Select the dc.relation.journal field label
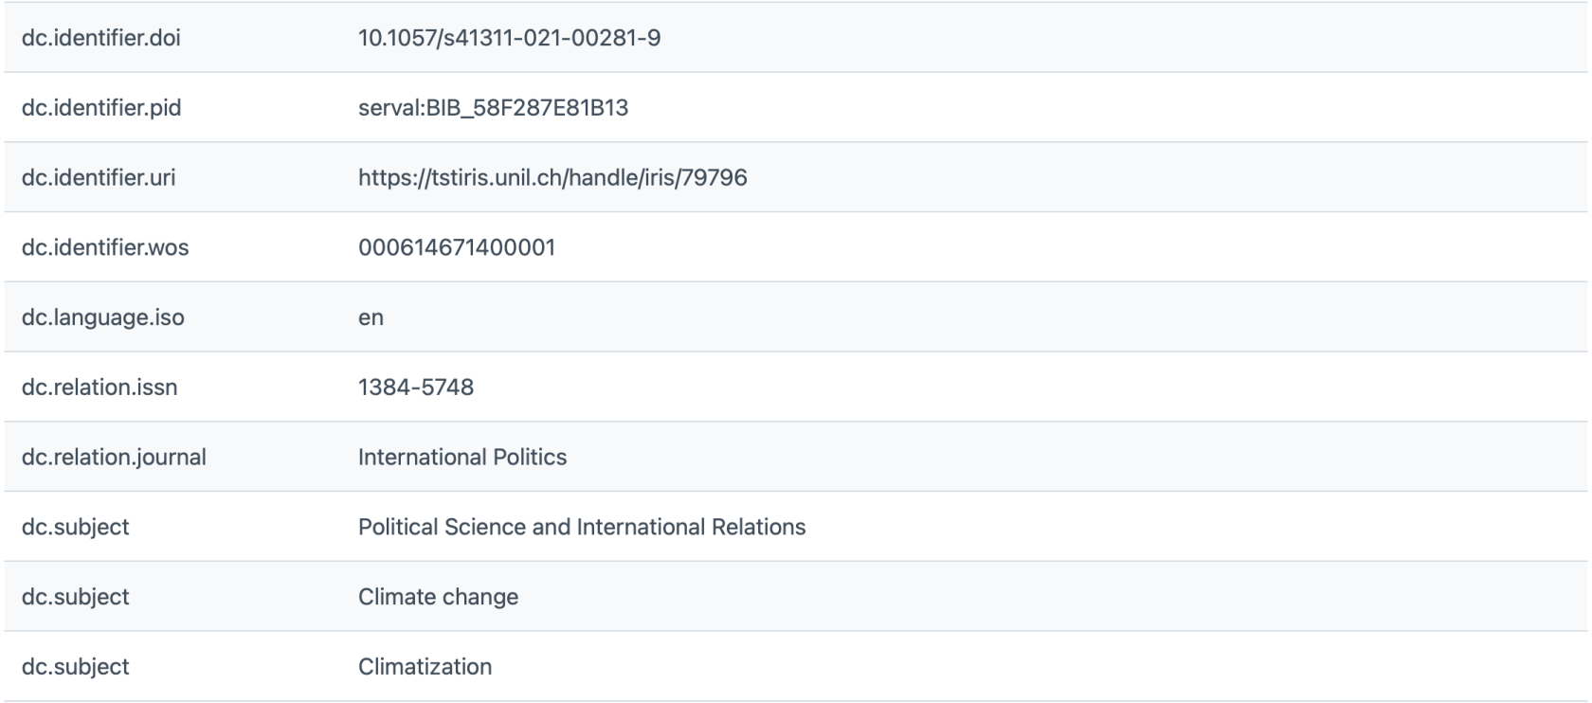Screen dimensions: 1592x703 114,458
